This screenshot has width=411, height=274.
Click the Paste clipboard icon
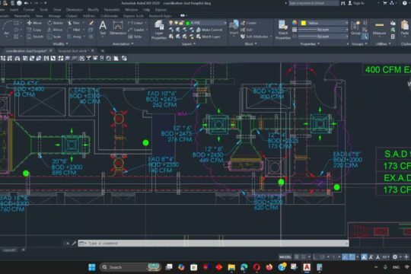click(x=405, y=28)
